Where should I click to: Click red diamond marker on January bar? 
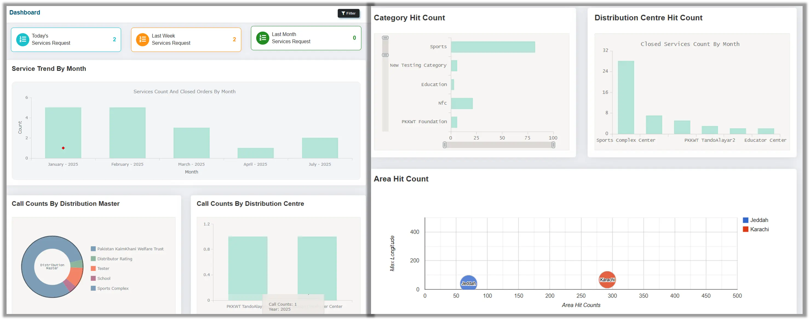[63, 148]
